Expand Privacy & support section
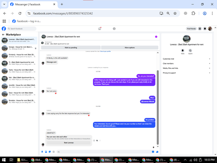 coord(187,73)
